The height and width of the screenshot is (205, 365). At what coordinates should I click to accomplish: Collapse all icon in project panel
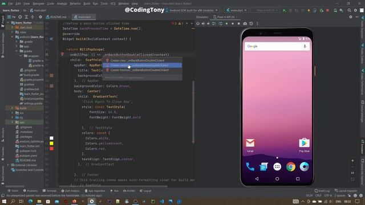(33, 17)
